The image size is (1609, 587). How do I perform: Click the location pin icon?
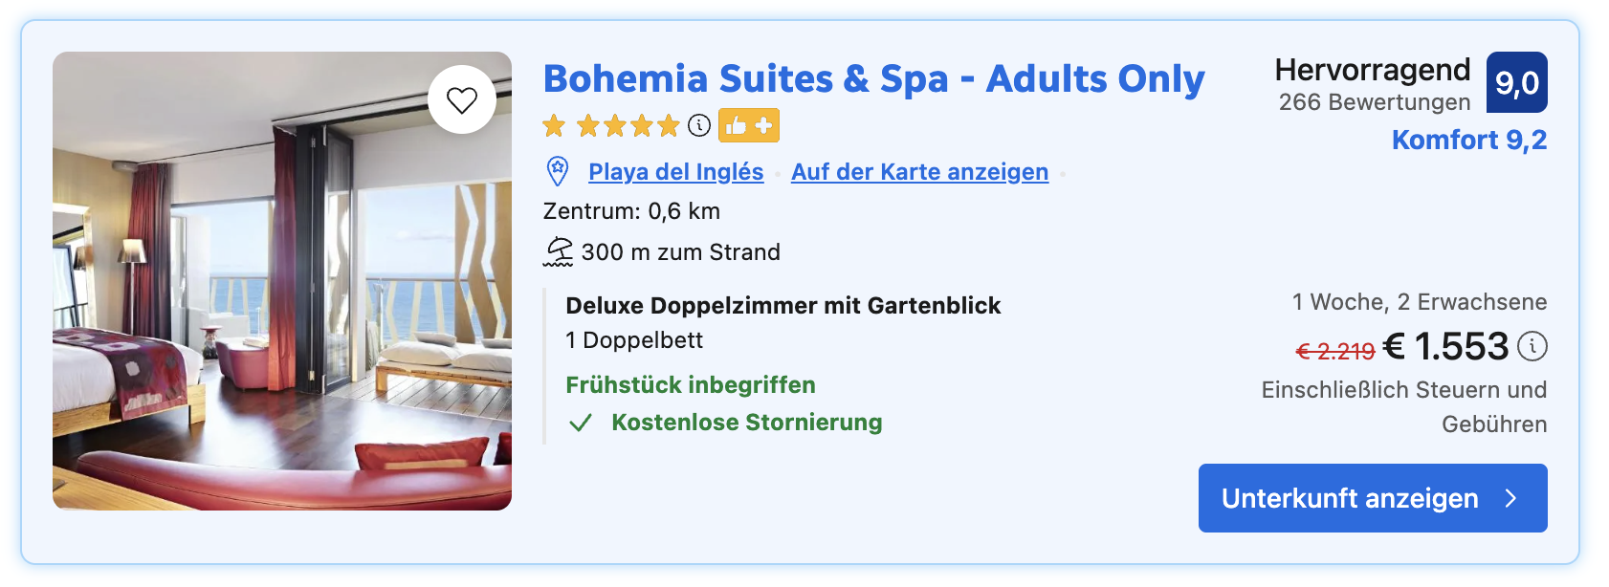[557, 172]
